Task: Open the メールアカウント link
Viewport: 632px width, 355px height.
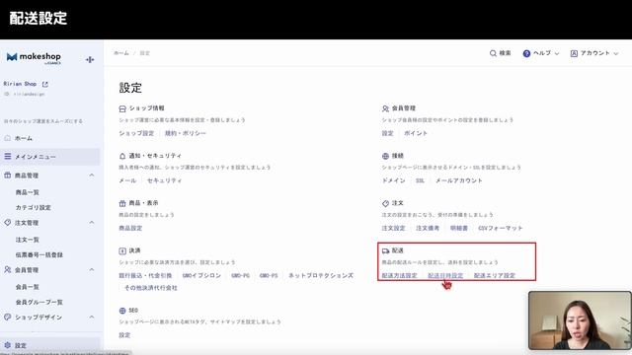Action: click(458, 180)
